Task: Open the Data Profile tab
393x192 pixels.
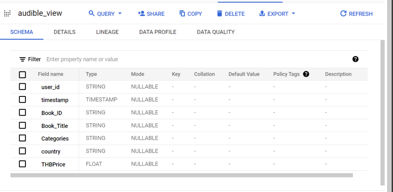Action: point(158,32)
